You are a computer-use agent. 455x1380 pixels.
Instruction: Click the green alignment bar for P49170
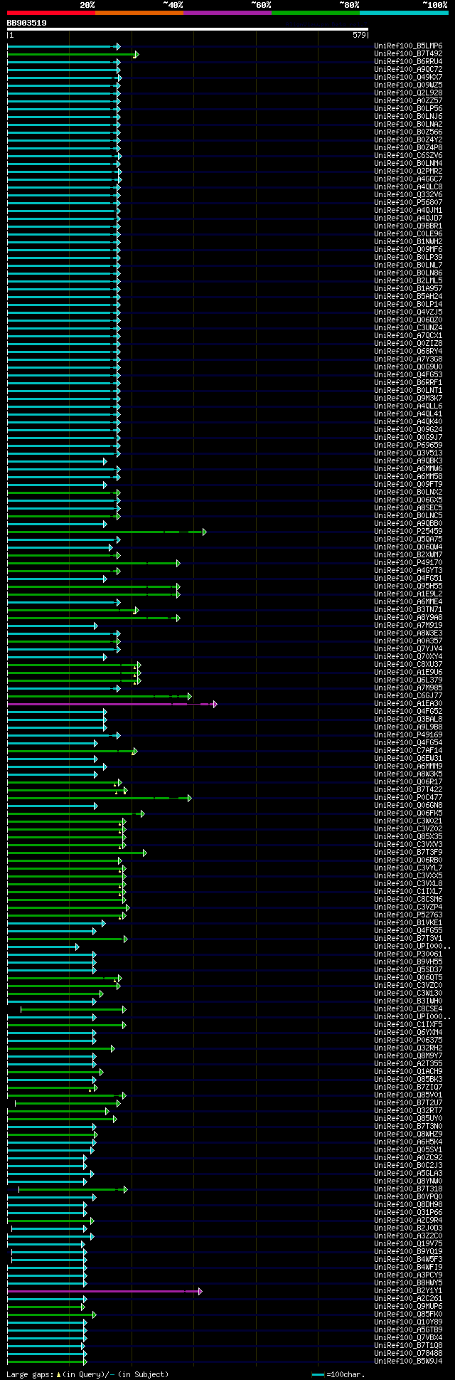point(94,563)
